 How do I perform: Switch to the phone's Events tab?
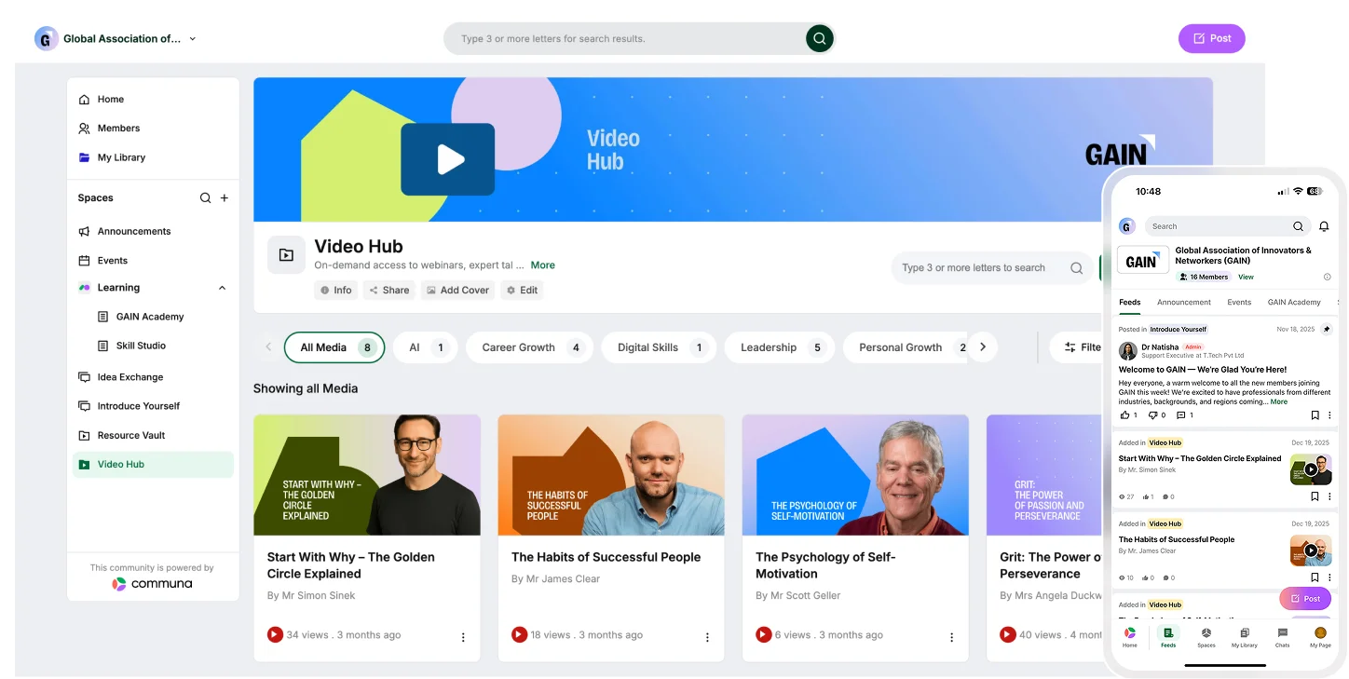pyautogui.click(x=1239, y=302)
